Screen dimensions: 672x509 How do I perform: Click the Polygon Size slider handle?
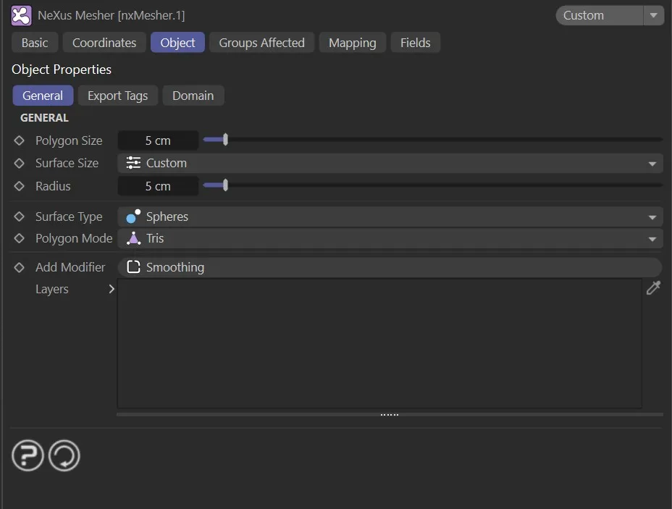tap(225, 140)
